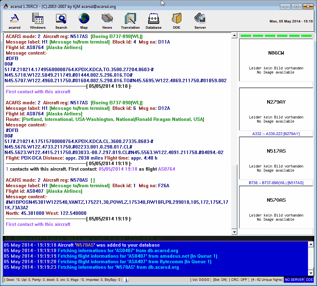This screenshot has width=317, height=286.
Task: Click up arrow of blue log scrollbar
Action: pos(311,245)
